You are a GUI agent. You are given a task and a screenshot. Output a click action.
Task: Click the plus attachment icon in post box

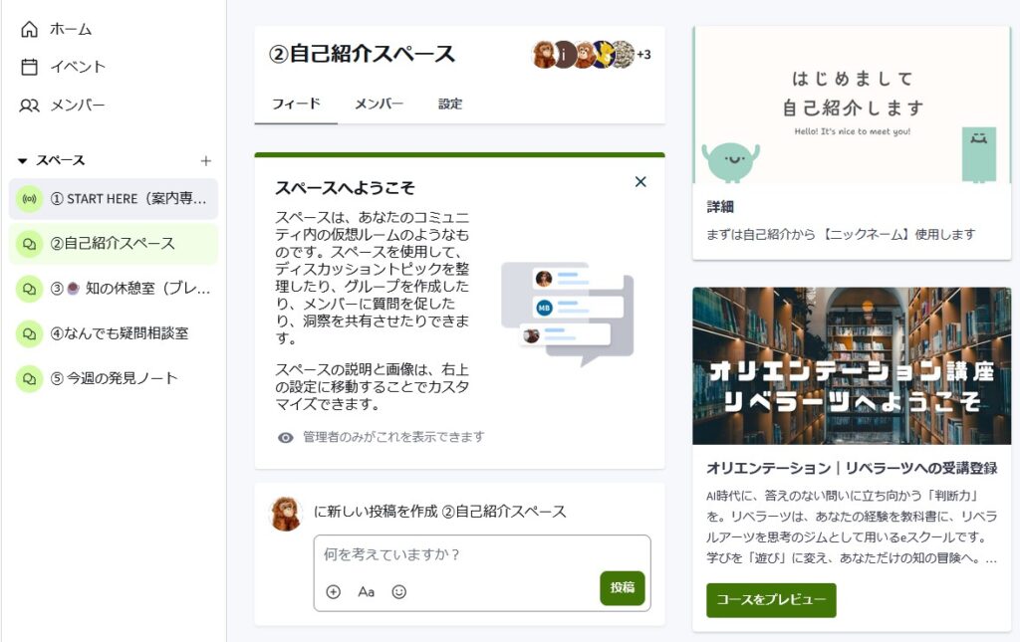click(334, 591)
